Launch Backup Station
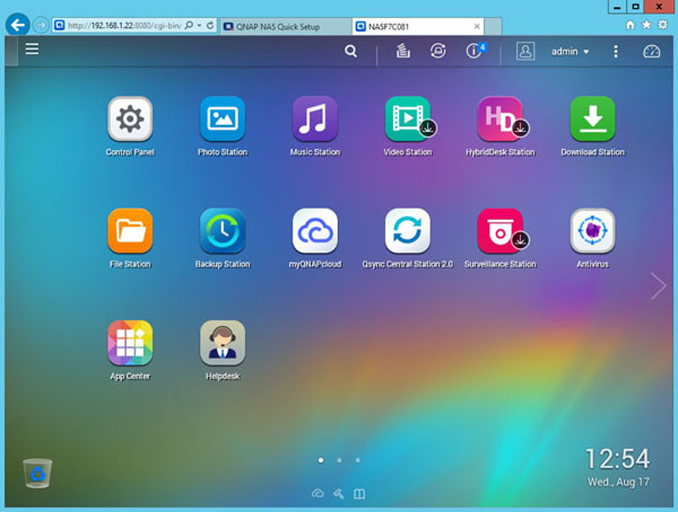The width and height of the screenshot is (678, 512). click(x=222, y=231)
